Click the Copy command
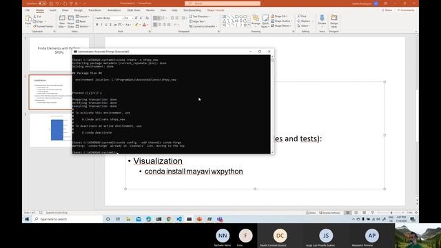This screenshot has width=441, height=248. tap(39, 21)
